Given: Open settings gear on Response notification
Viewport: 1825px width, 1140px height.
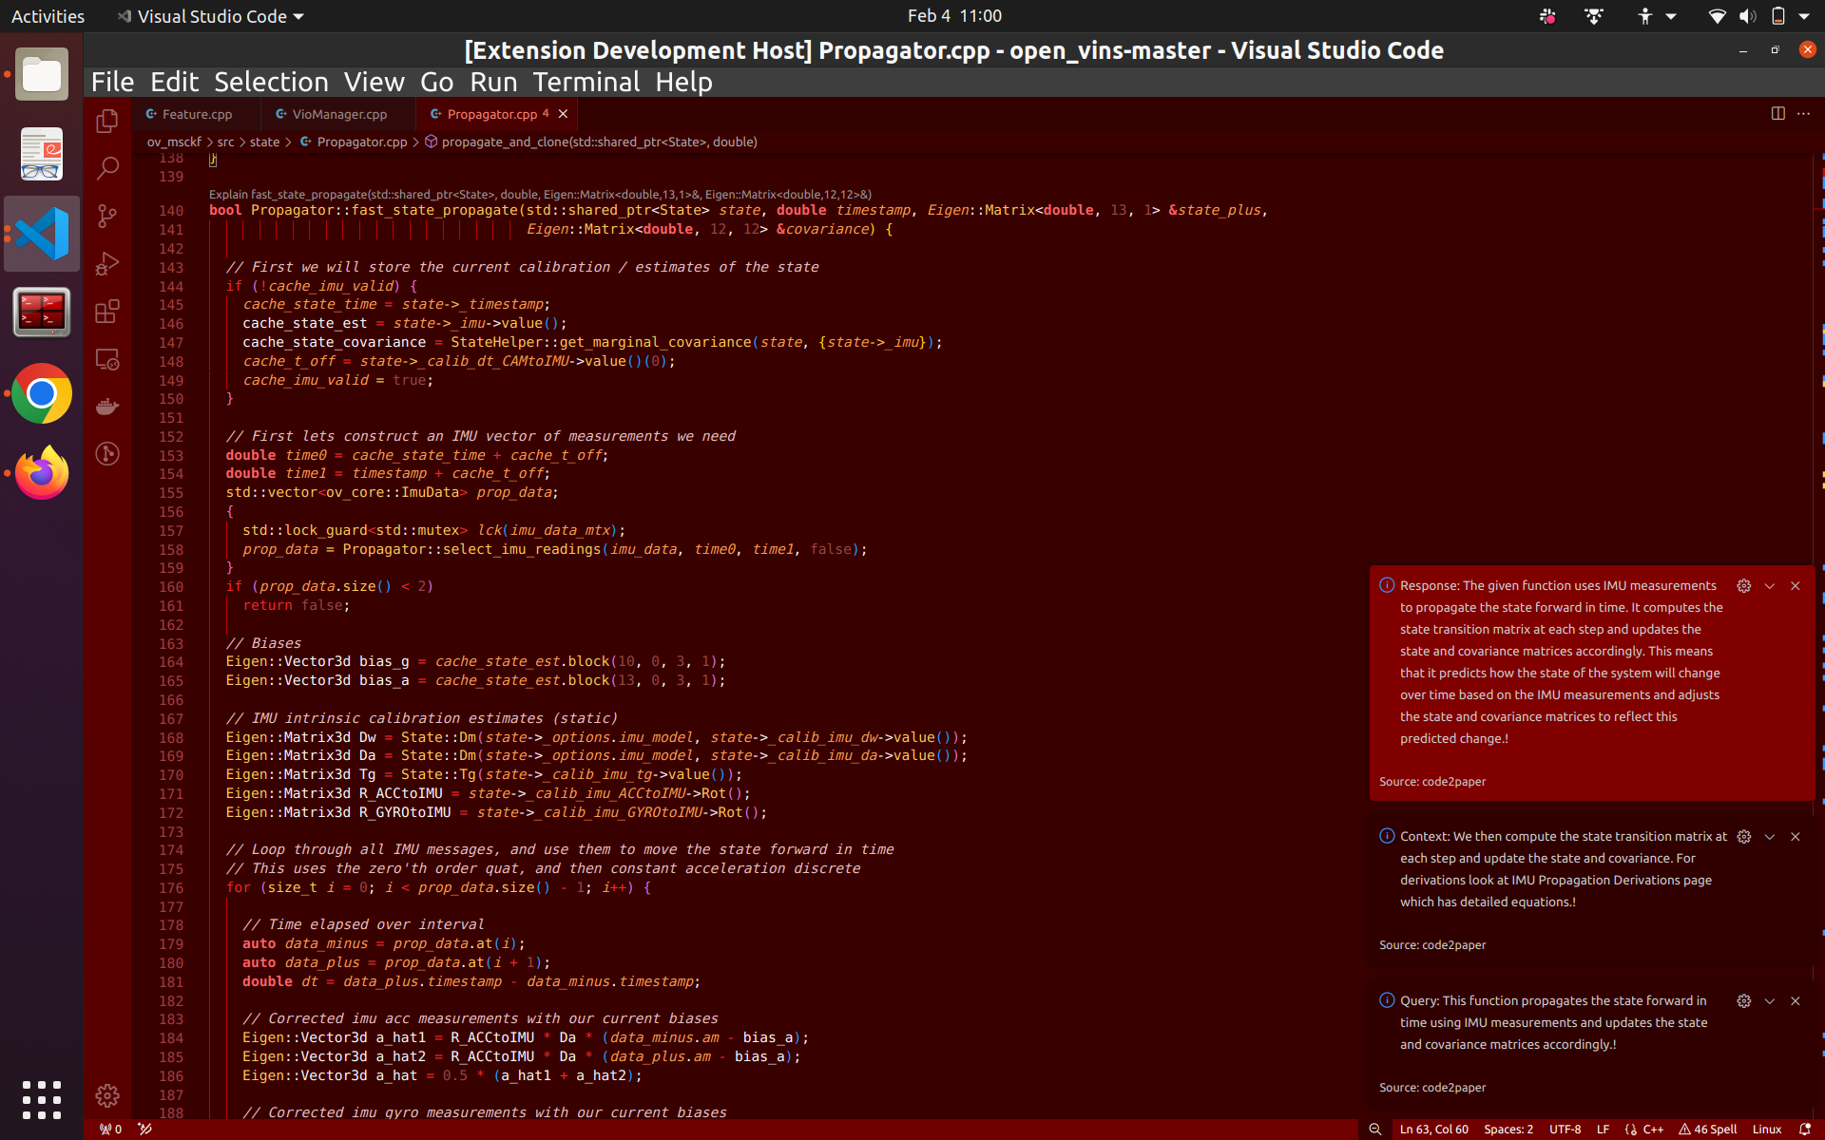Looking at the screenshot, I should pyautogui.click(x=1743, y=586).
